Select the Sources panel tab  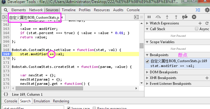pyautogui.click(x=52, y=10)
